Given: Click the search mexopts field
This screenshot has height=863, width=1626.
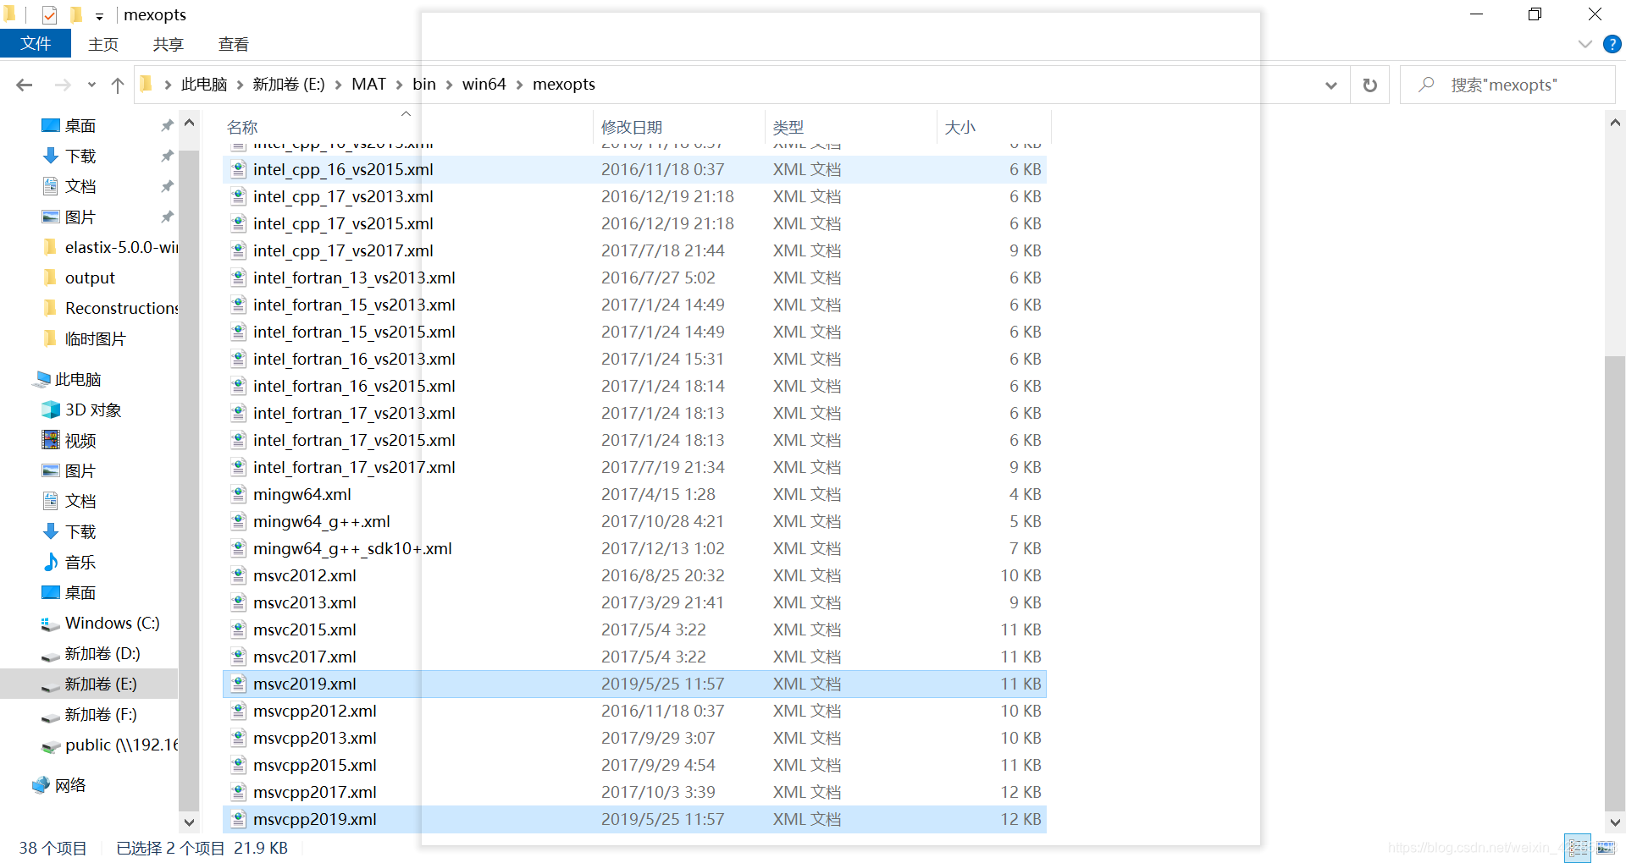Looking at the screenshot, I should (x=1507, y=85).
